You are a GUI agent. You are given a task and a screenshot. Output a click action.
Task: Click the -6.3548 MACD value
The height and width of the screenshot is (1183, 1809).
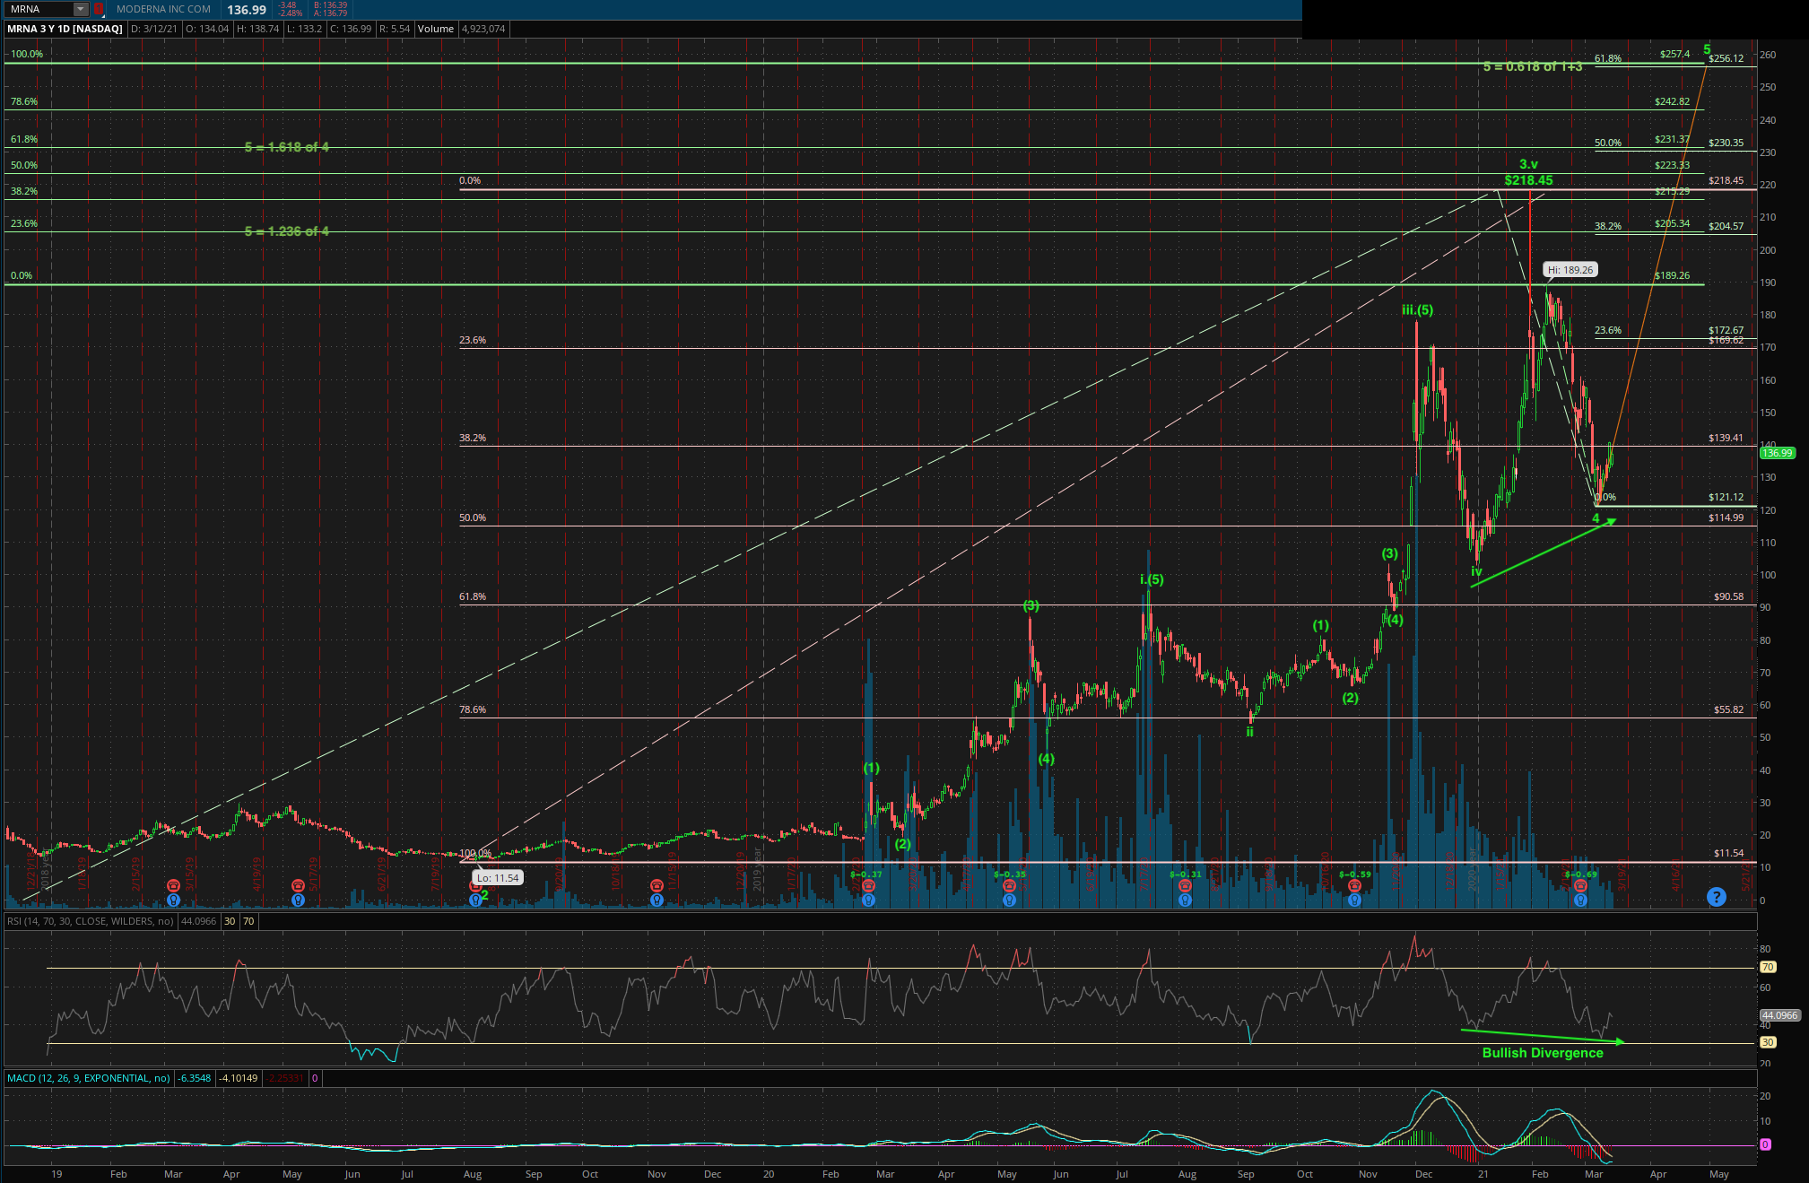pos(194,1078)
